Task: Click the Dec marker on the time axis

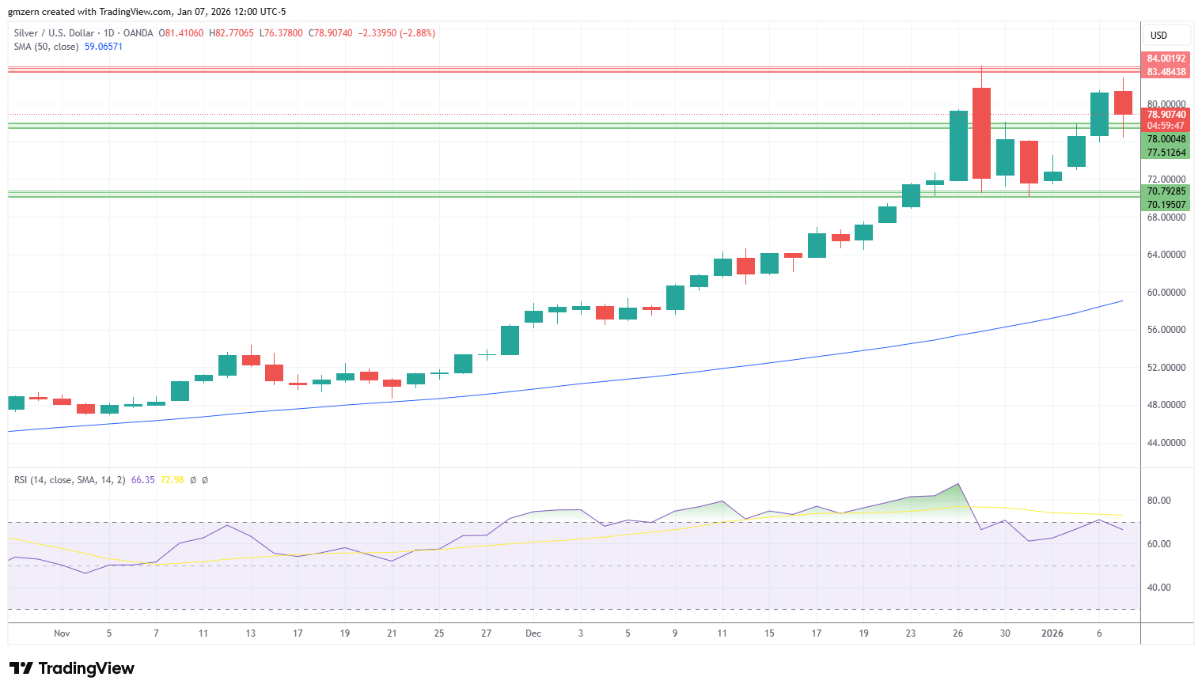Action: (x=533, y=633)
